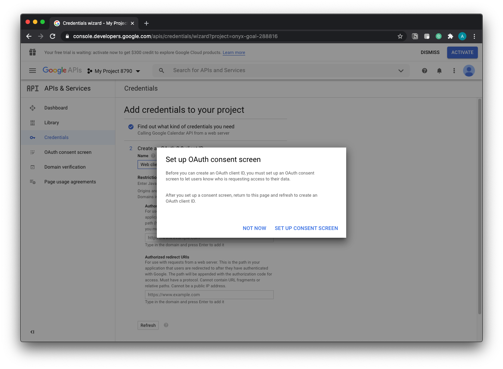Click the free trial gift icon
503x369 pixels.
[33, 53]
